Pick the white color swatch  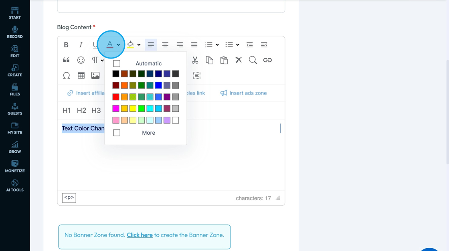tap(176, 120)
